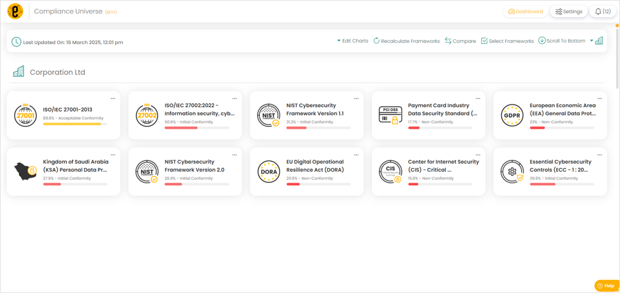Click the Corporation Ltd heading
This screenshot has width=620, height=293.
[x=58, y=72]
